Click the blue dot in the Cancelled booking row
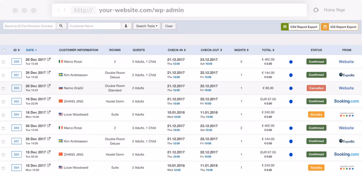This screenshot has width=362, height=176. point(291,88)
